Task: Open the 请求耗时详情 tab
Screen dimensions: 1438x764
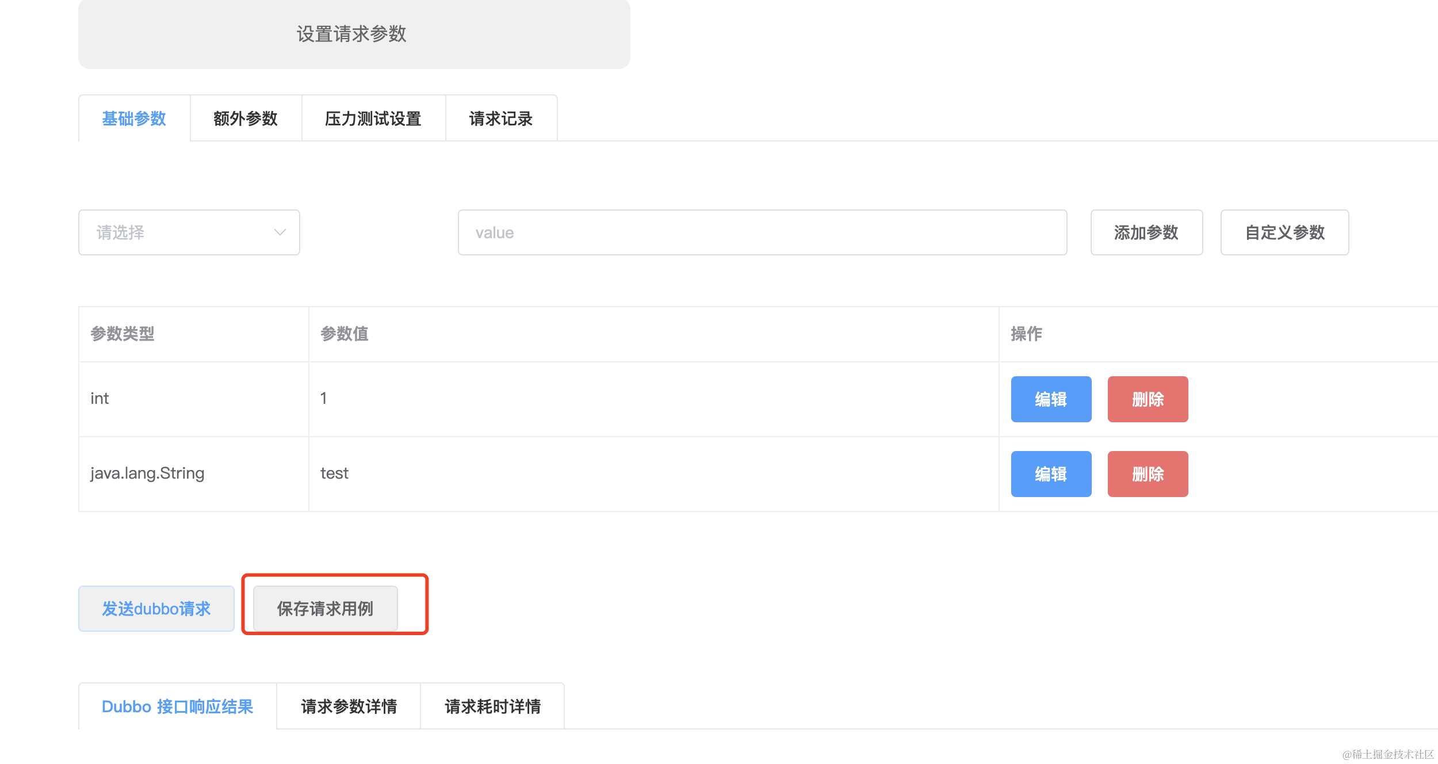Action: point(492,706)
